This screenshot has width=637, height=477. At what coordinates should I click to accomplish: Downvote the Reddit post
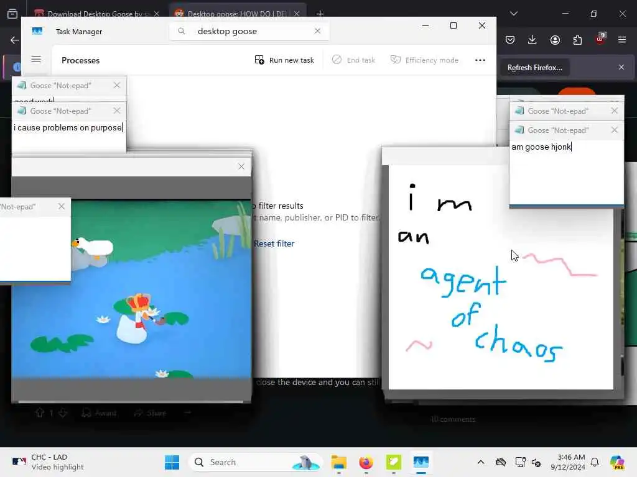63,413
